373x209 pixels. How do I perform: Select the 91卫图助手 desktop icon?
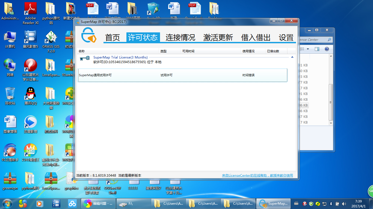click(x=10, y=152)
